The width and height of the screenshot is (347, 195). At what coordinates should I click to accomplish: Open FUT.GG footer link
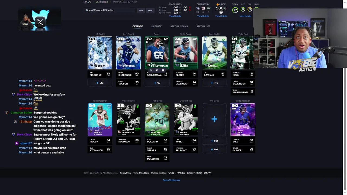pos(171,173)
